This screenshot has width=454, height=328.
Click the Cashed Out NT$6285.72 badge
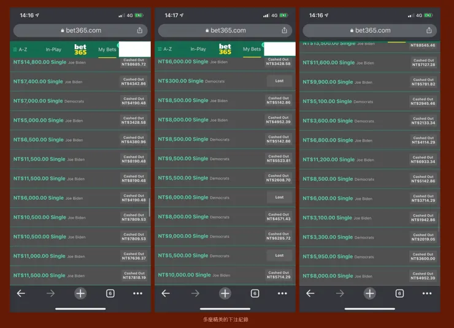pos(279,236)
